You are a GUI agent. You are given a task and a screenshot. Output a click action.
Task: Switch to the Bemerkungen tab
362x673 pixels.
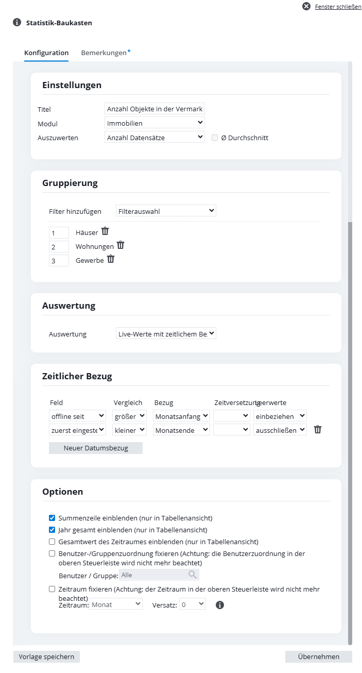(104, 53)
